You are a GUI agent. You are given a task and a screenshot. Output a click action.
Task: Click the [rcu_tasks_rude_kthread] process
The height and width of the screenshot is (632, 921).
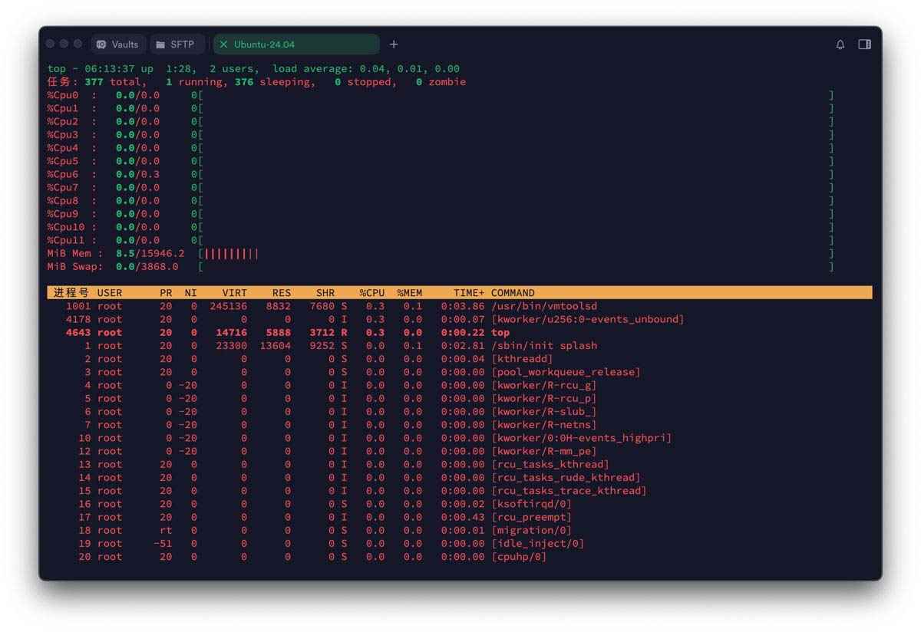pos(566,477)
